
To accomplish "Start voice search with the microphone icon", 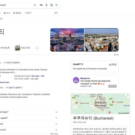I will pyautogui.click(x=46, y=5).
